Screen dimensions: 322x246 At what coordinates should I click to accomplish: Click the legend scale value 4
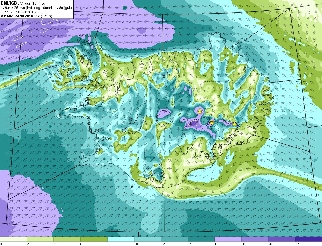55,244
